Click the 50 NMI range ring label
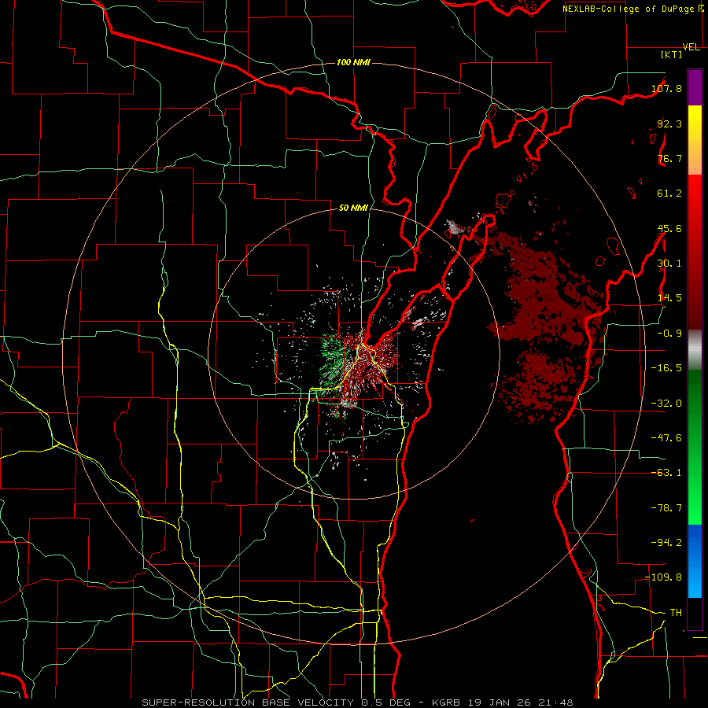The height and width of the screenshot is (708, 708). click(x=353, y=208)
